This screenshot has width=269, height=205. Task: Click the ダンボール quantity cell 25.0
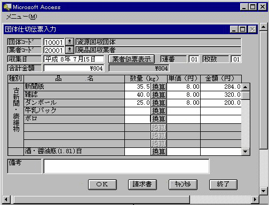click(138, 103)
